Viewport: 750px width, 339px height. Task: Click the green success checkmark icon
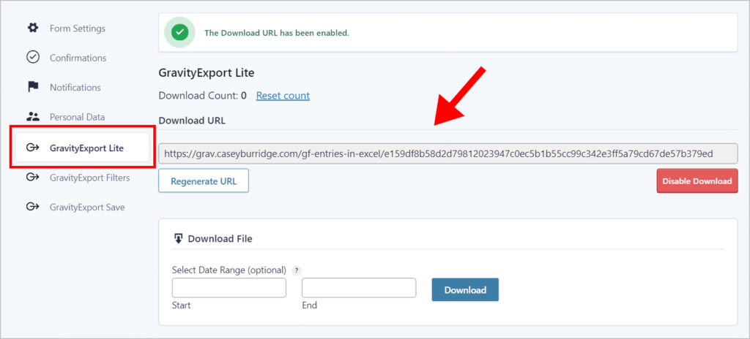[180, 33]
